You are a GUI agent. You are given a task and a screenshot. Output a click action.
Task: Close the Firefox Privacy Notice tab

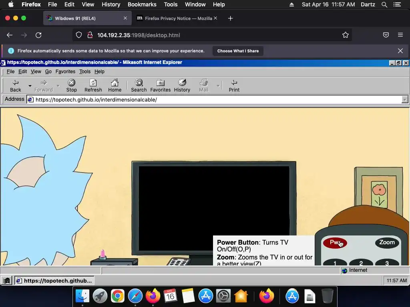tap(215, 18)
